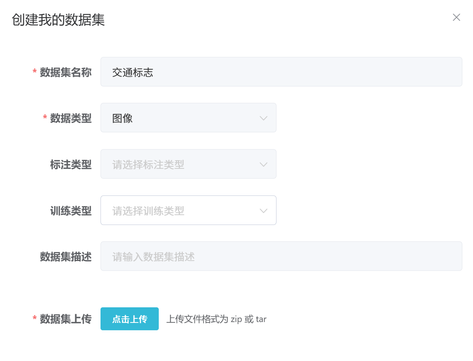This screenshot has height=361, width=473.
Task: Focus the 数据集描述 text input
Action: click(281, 257)
